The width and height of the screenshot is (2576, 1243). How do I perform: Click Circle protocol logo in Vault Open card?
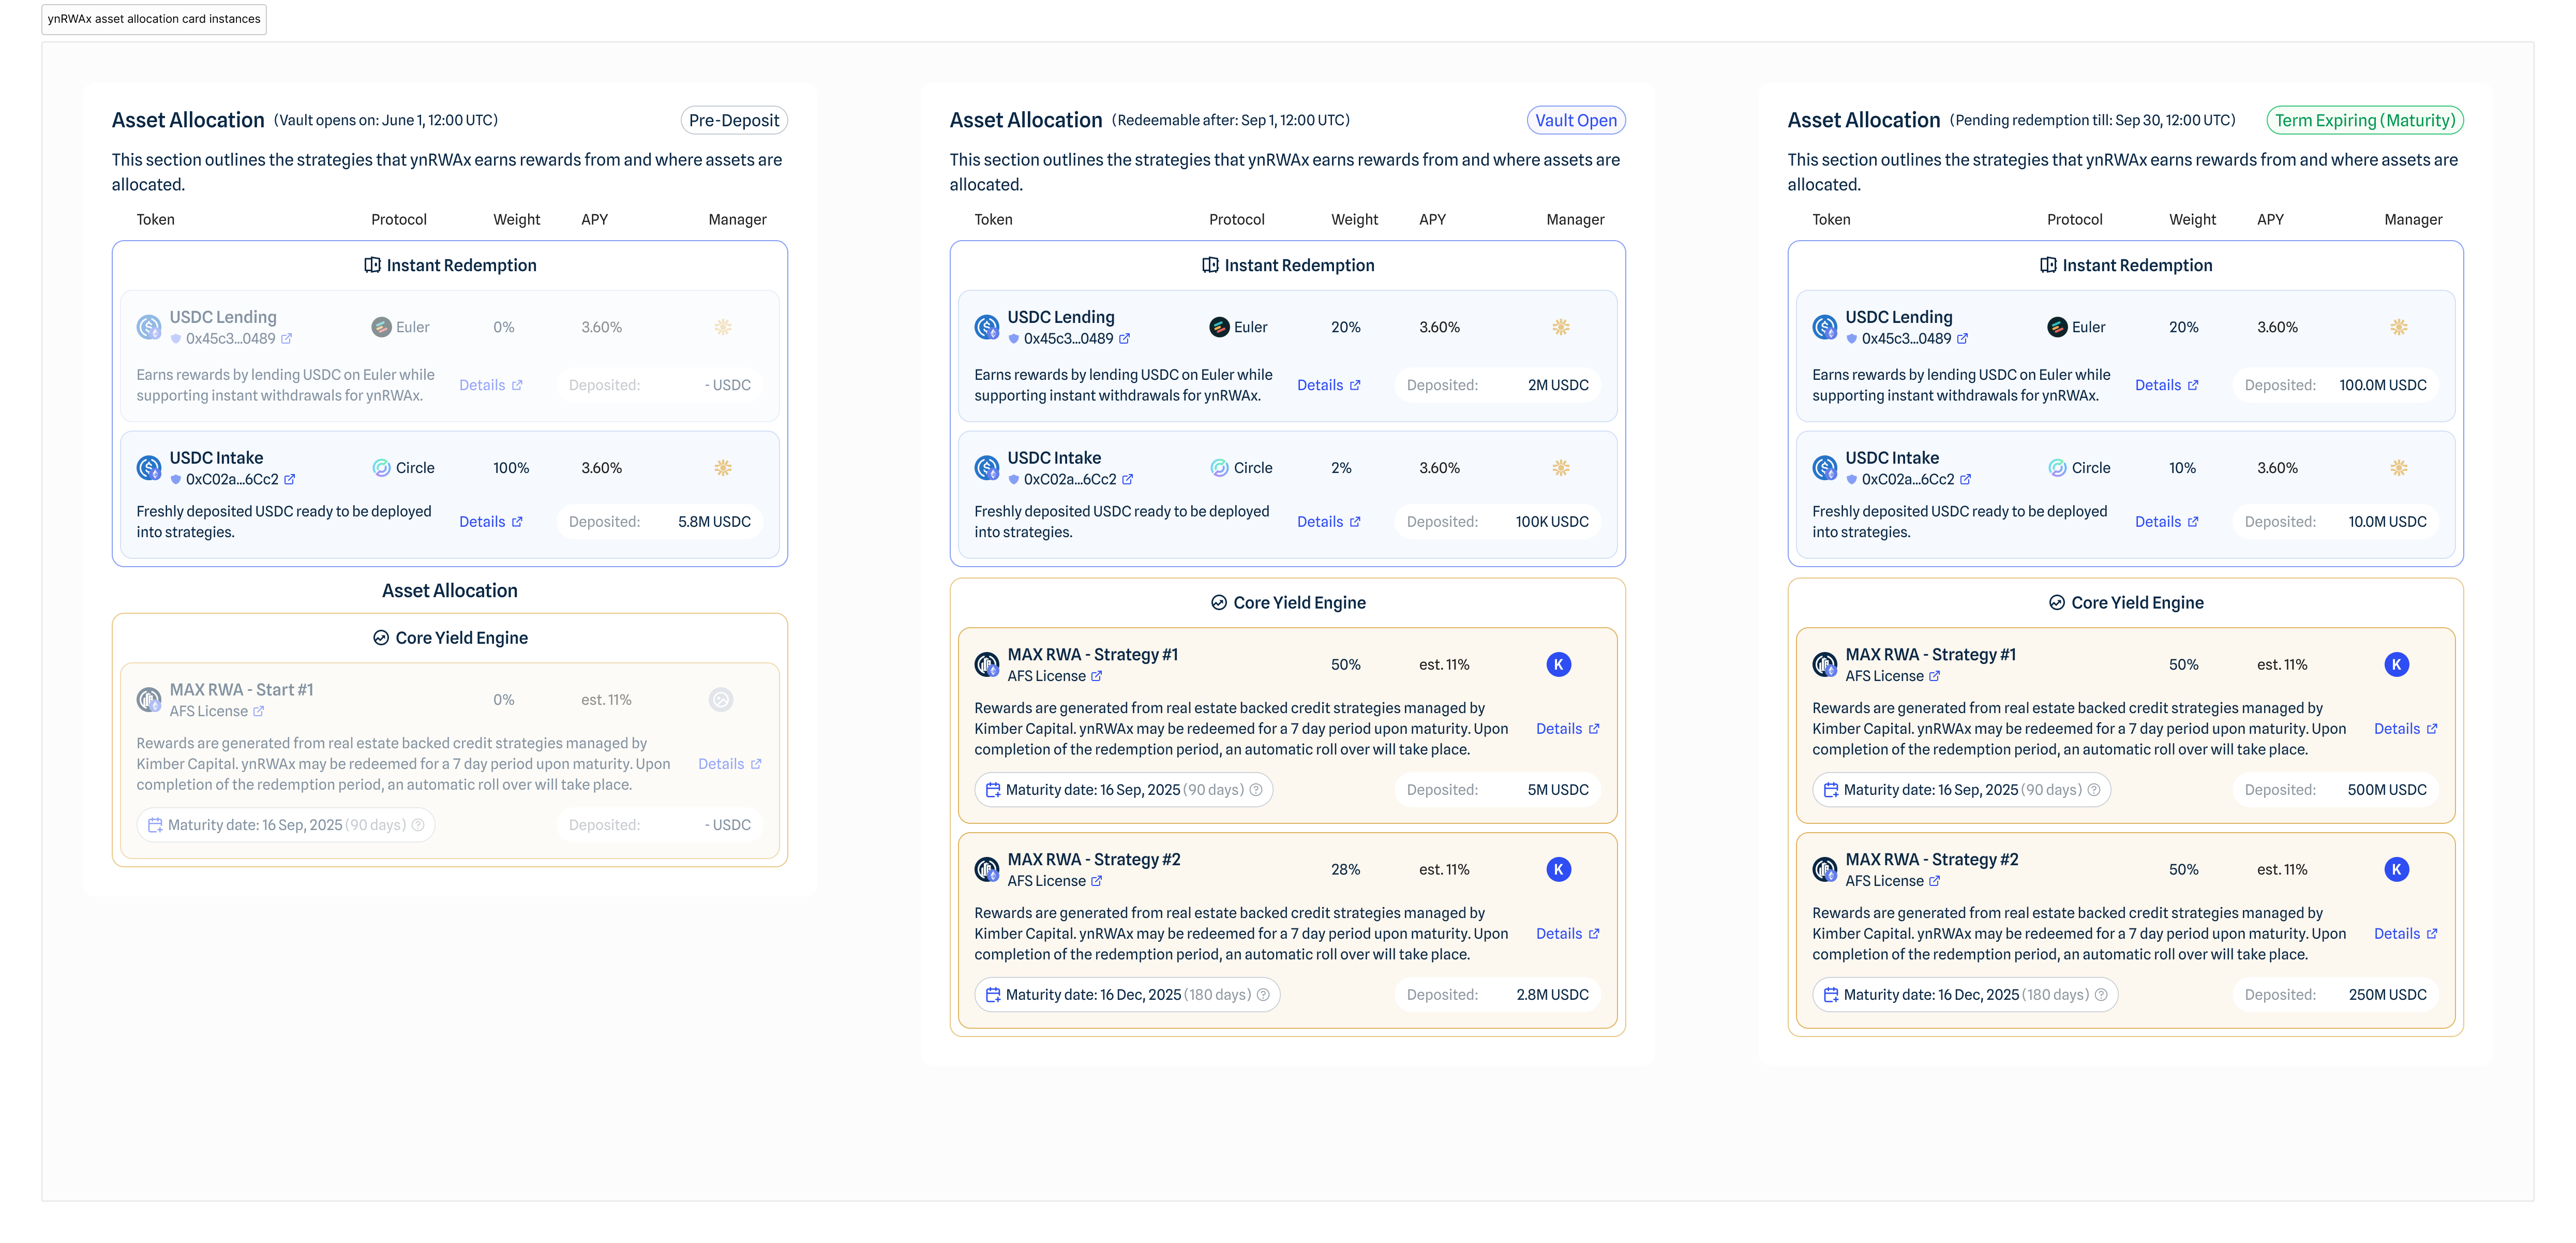click(x=1219, y=467)
